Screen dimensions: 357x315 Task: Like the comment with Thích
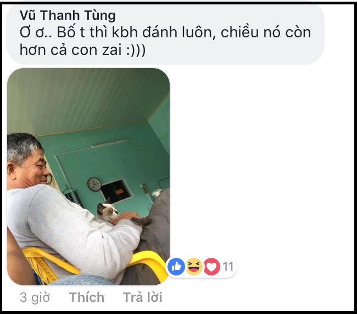tap(87, 297)
